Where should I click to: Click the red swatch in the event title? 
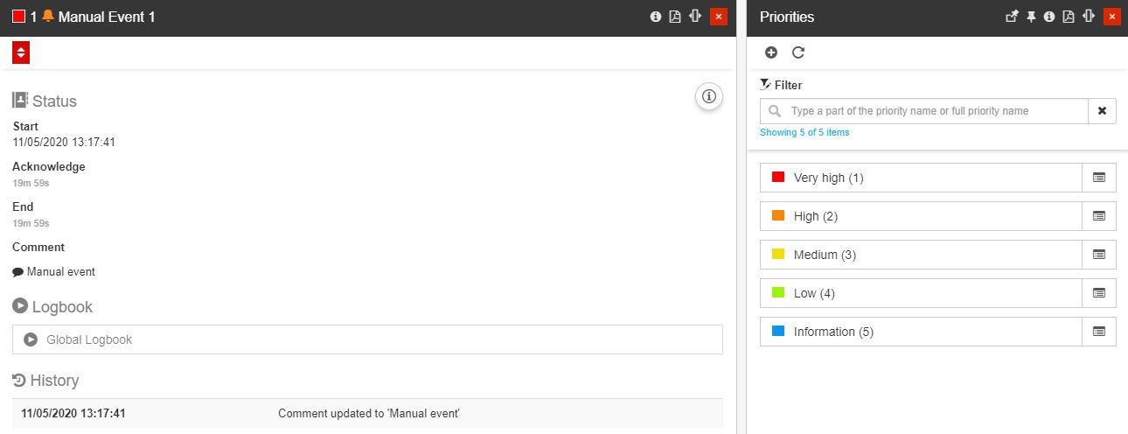(x=19, y=17)
